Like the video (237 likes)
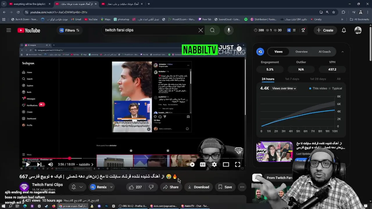 click(x=135, y=187)
